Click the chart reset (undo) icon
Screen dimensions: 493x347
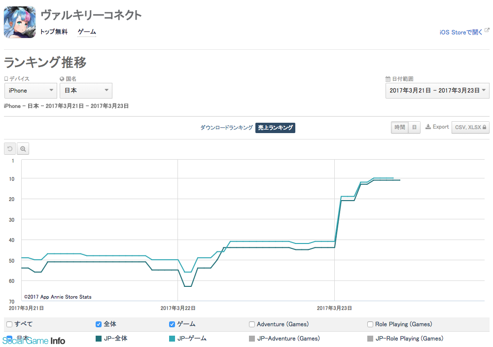pyautogui.click(x=10, y=149)
